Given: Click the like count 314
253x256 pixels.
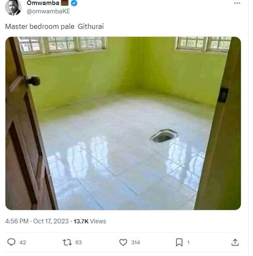Looking at the screenshot, I should 135,242.
